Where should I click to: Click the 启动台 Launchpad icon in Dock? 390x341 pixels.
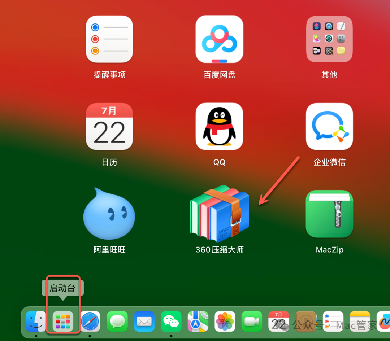pos(63,322)
